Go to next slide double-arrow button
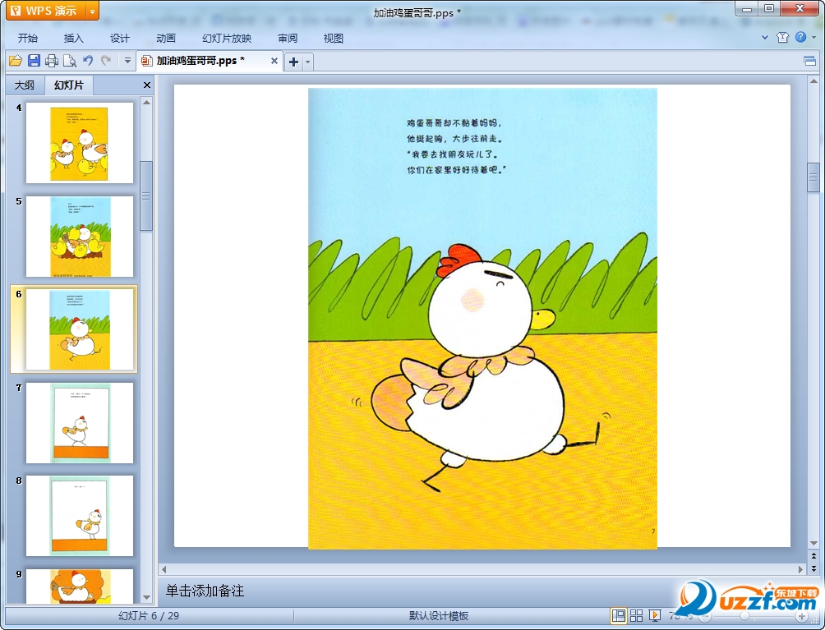Screen dimensions: 825x630 point(813,568)
